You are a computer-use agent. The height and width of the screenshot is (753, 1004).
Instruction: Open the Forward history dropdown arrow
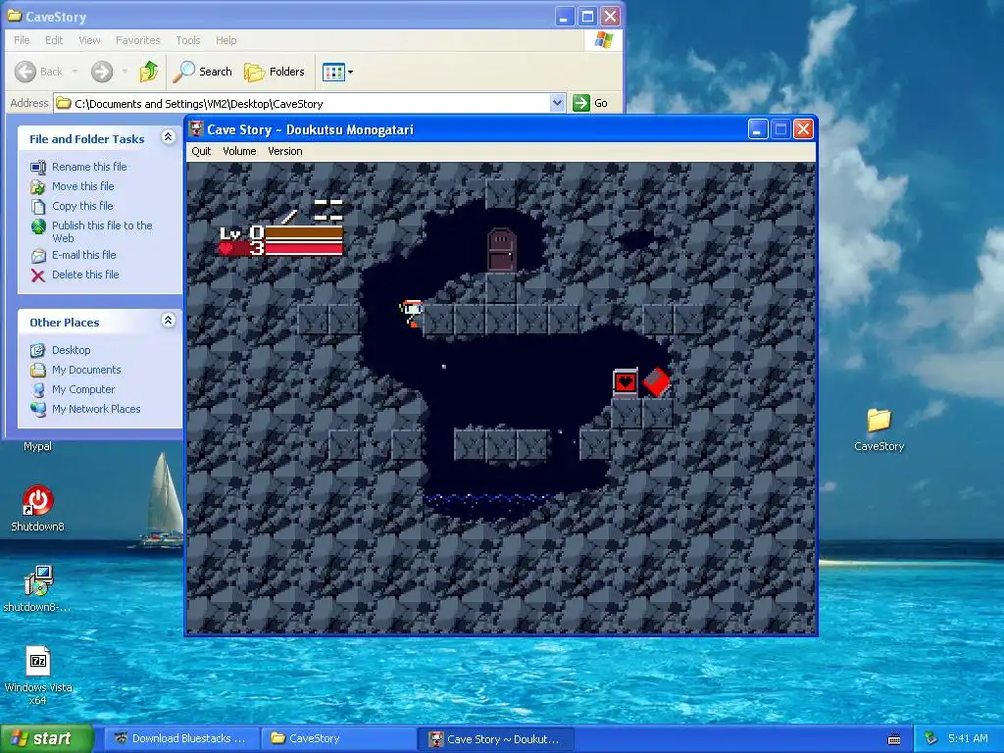pos(125,72)
